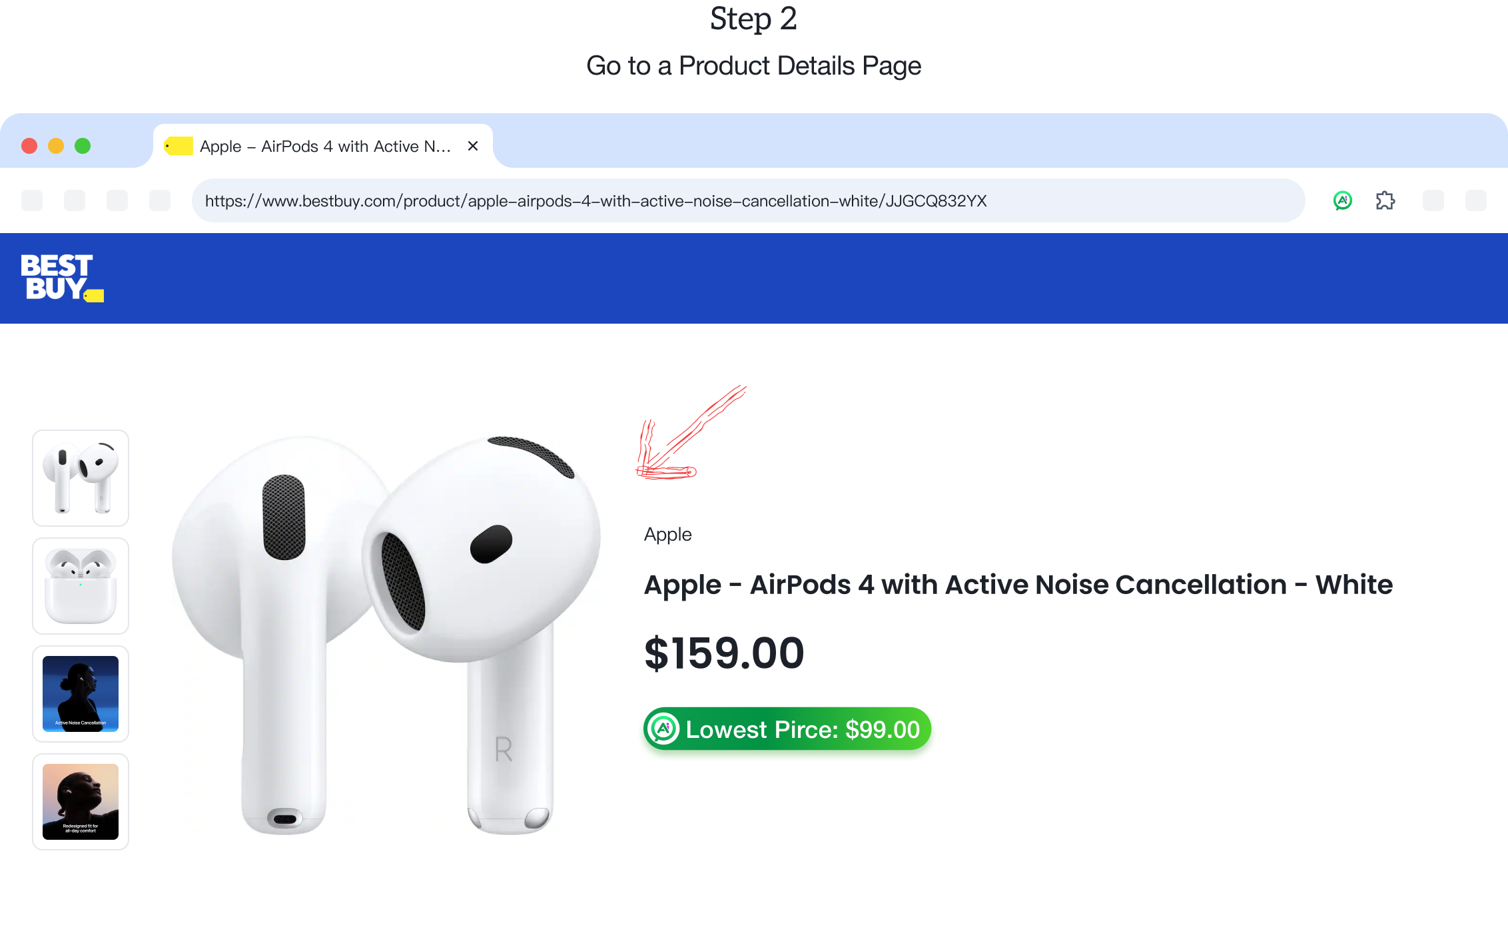Click the puzzle-piece extensions icon
Viewport: 1508px width, 947px height.
[x=1385, y=200]
